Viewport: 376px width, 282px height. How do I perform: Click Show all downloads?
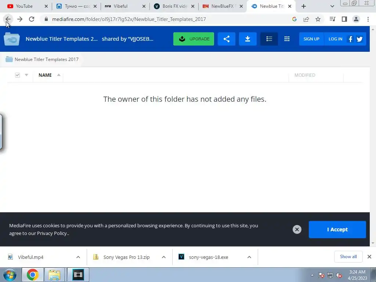(x=348, y=257)
